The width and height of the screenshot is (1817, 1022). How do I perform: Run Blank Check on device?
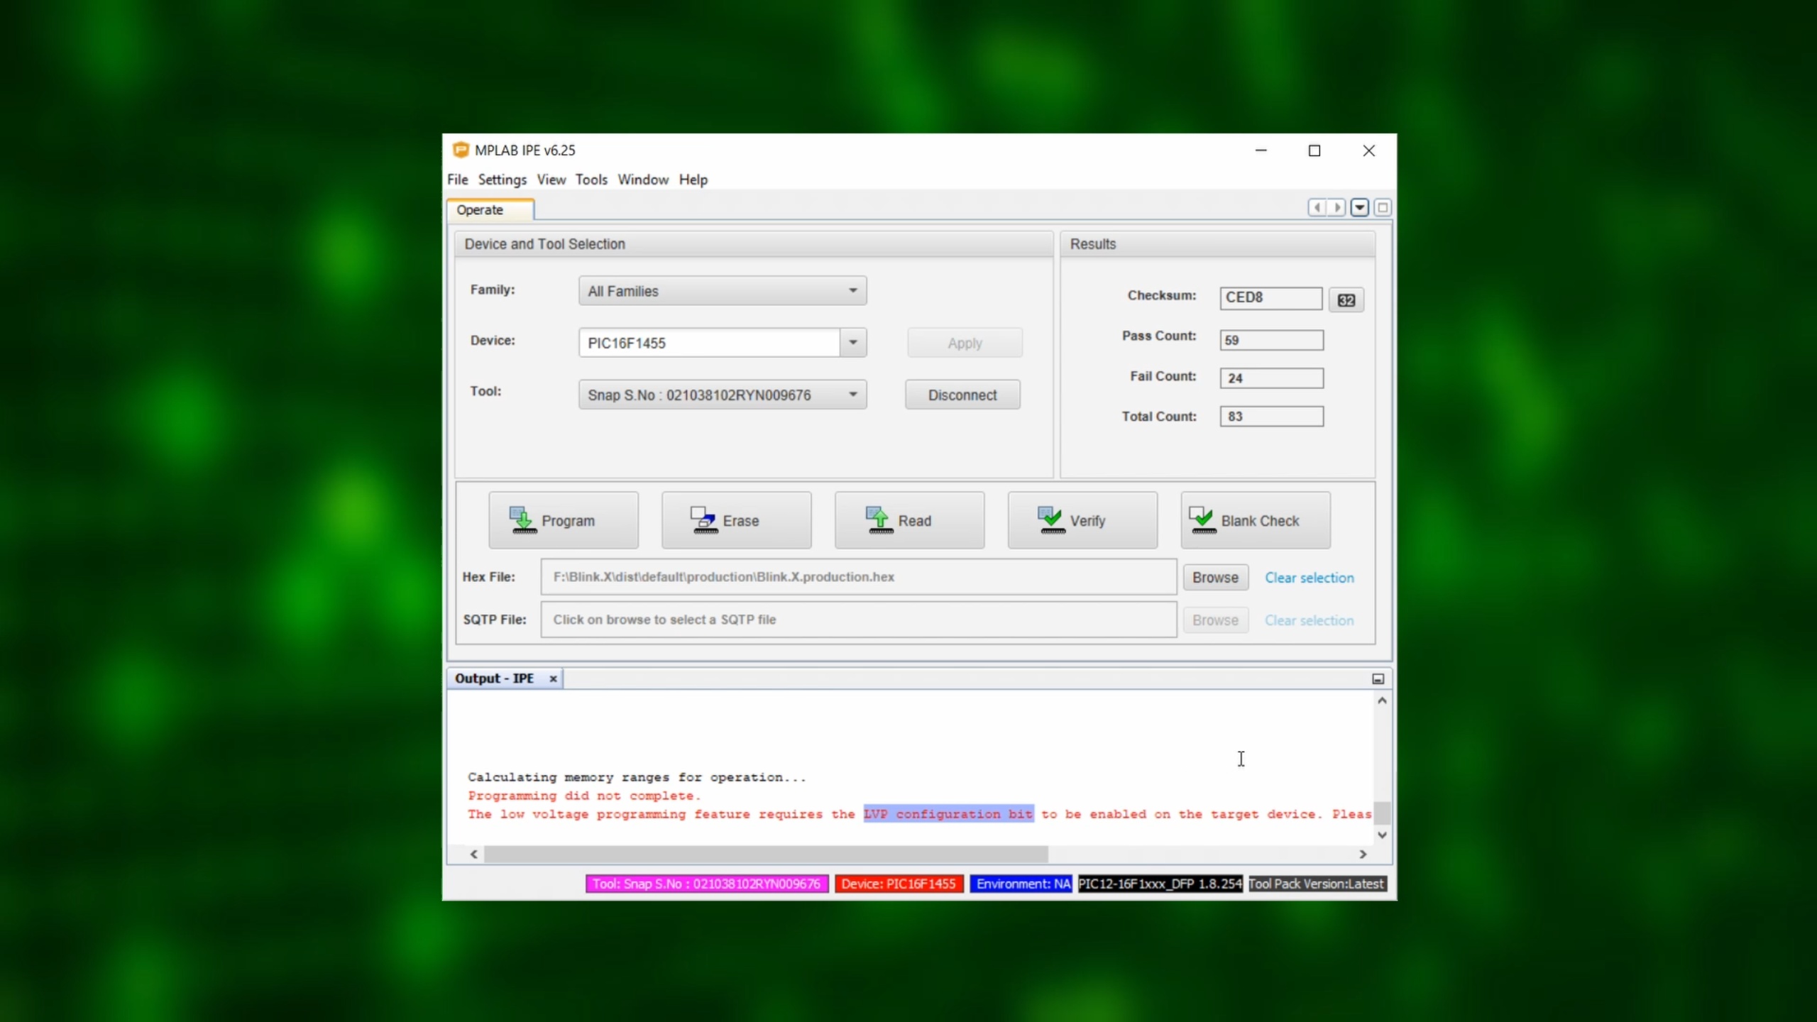click(x=1255, y=520)
